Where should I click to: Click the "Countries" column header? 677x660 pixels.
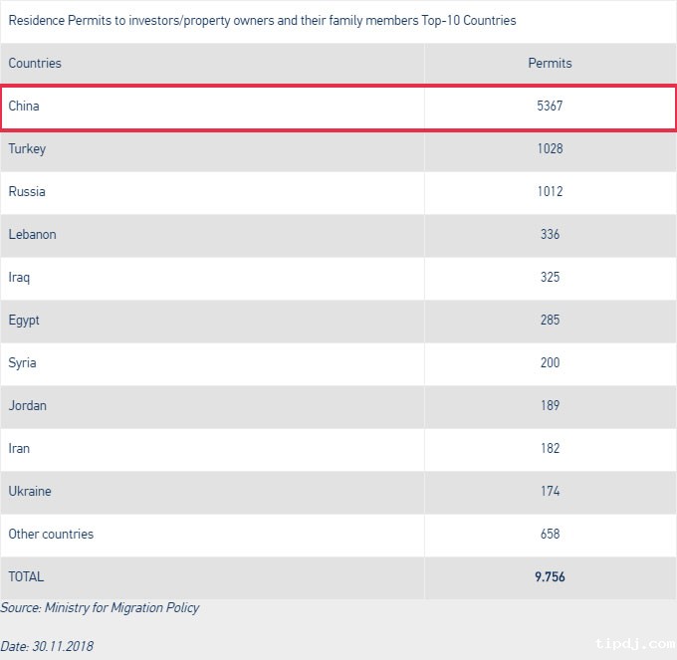coord(35,63)
